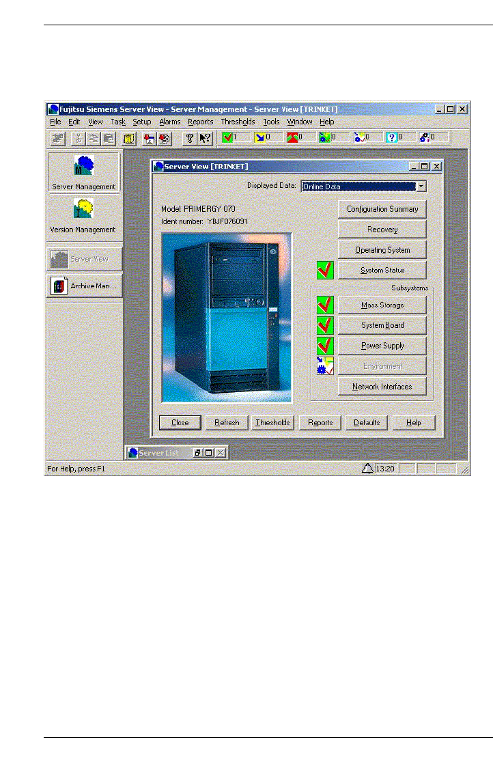The image size is (493, 759).
Task: Open the Network Interfaces subsystem
Action: pyautogui.click(x=382, y=386)
